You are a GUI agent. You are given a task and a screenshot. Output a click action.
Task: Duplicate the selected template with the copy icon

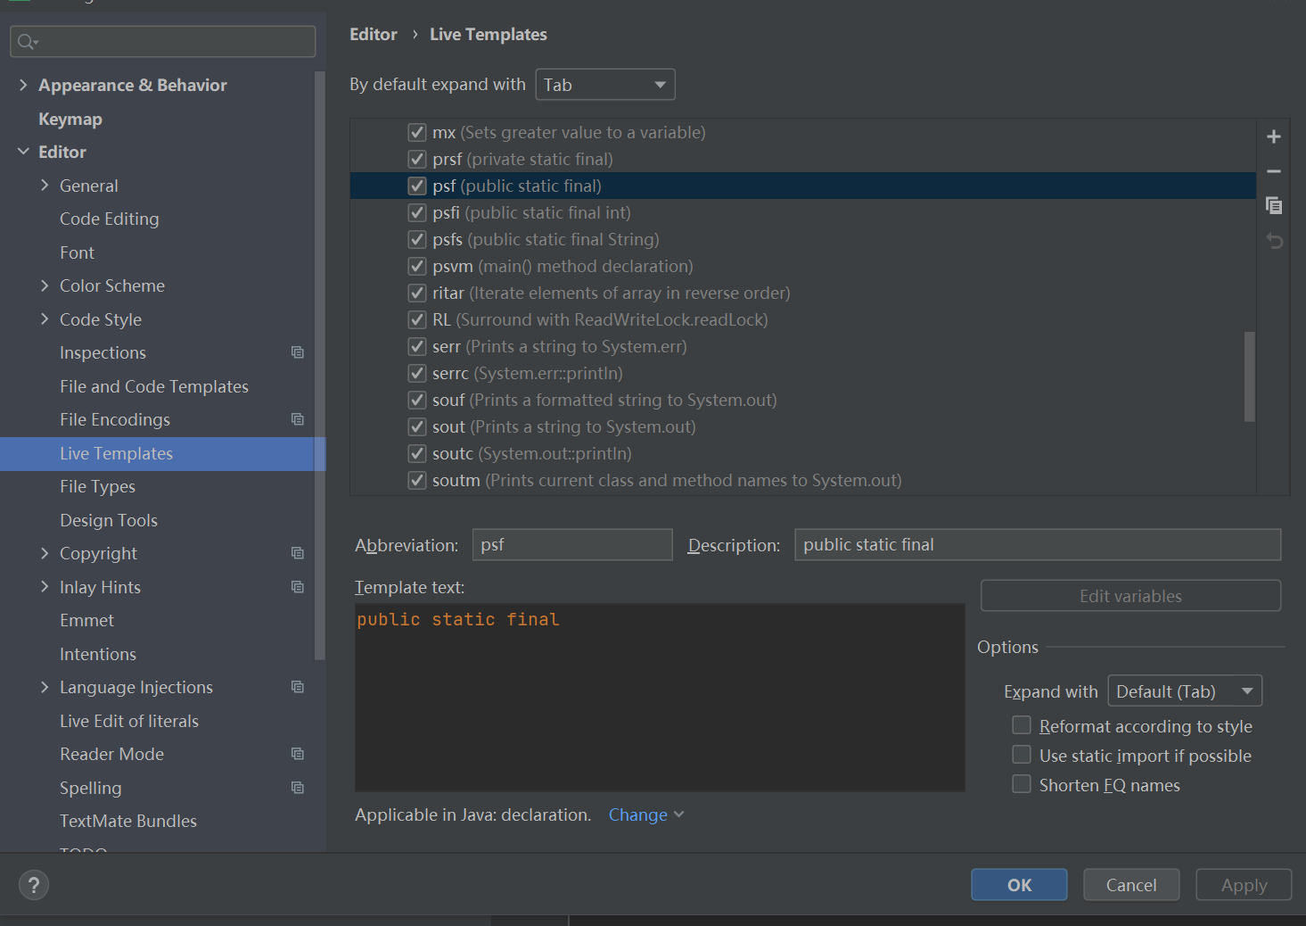(1273, 205)
